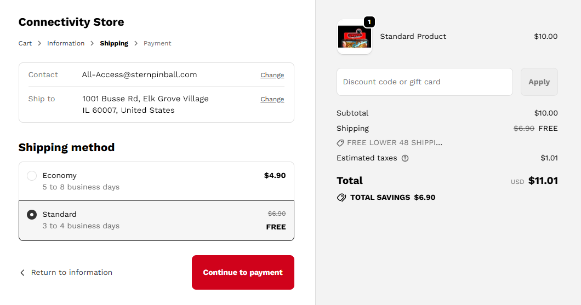Click the chevron between Cart and Information
The height and width of the screenshot is (305, 581).
pos(39,44)
